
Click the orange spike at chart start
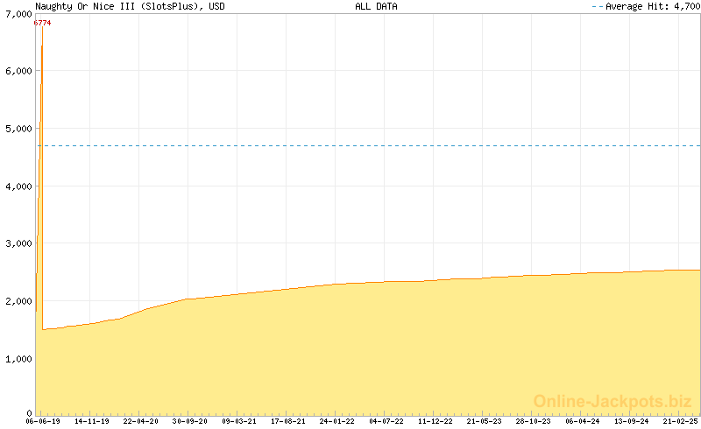coord(41,131)
